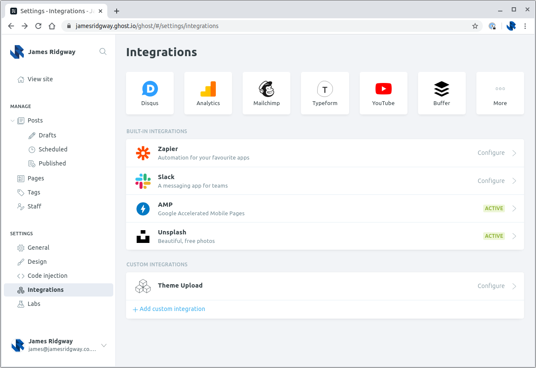Click the Slack logo icon
Viewport: 536px width, 368px height.
click(x=143, y=181)
